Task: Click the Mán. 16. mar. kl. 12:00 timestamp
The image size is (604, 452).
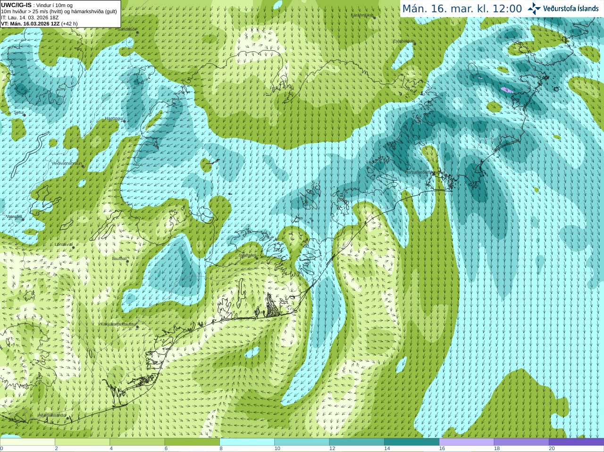Action: [x=462, y=8]
